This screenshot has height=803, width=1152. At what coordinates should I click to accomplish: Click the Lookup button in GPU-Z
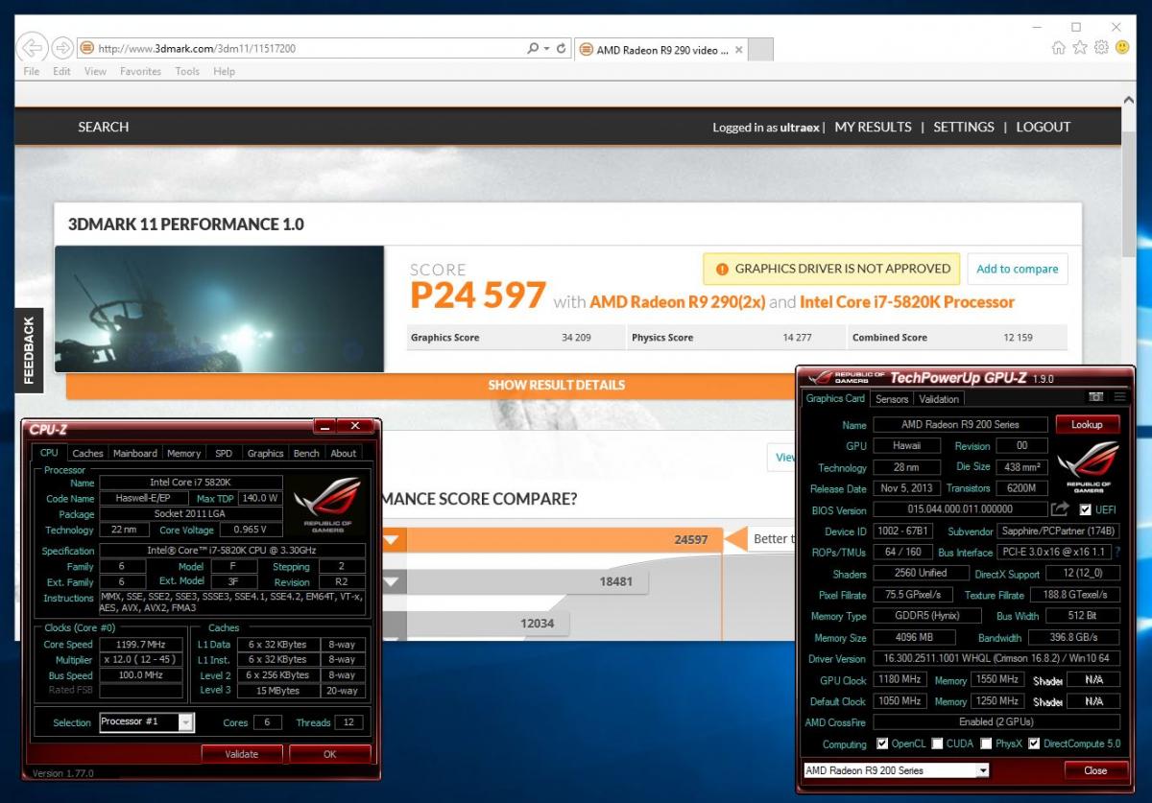pos(1087,424)
